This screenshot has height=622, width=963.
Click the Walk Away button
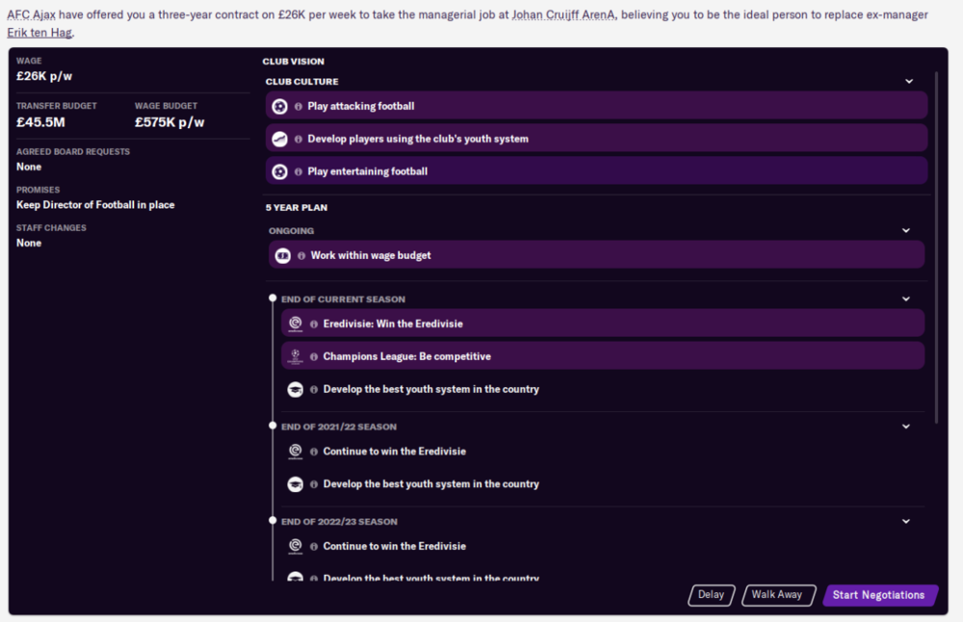click(777, 595)
